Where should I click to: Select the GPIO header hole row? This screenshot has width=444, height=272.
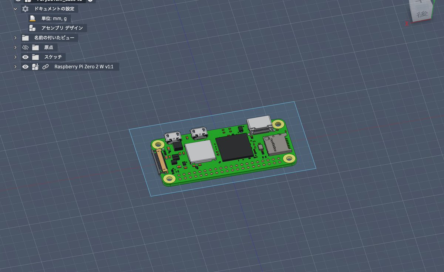(x=230, y=169)
